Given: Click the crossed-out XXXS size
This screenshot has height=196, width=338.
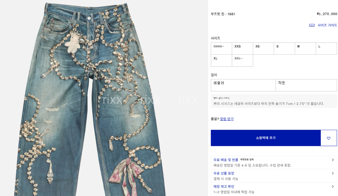Looking at the screenshot, I should (x=221, y=49).
